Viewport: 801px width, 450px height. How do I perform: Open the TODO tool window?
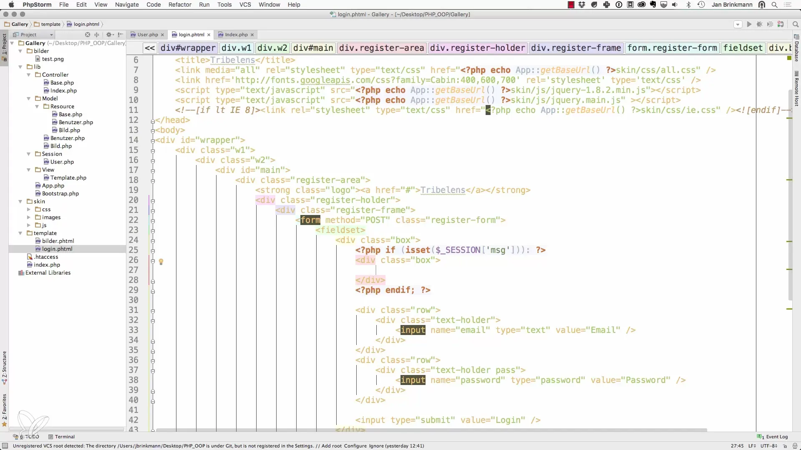[x=26, y=437]
